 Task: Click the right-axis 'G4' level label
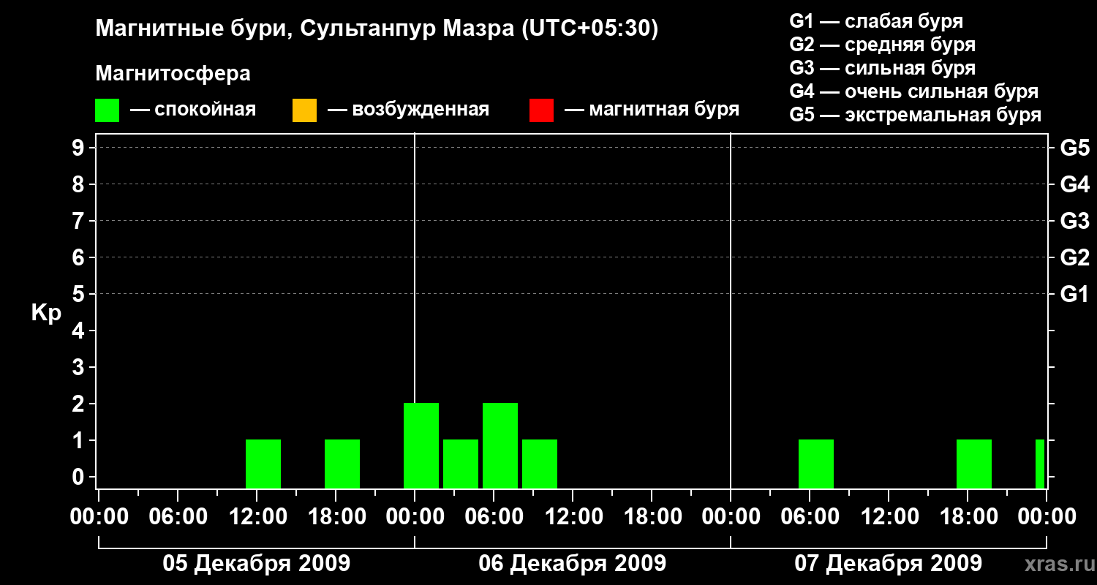tap(1074, 184)
